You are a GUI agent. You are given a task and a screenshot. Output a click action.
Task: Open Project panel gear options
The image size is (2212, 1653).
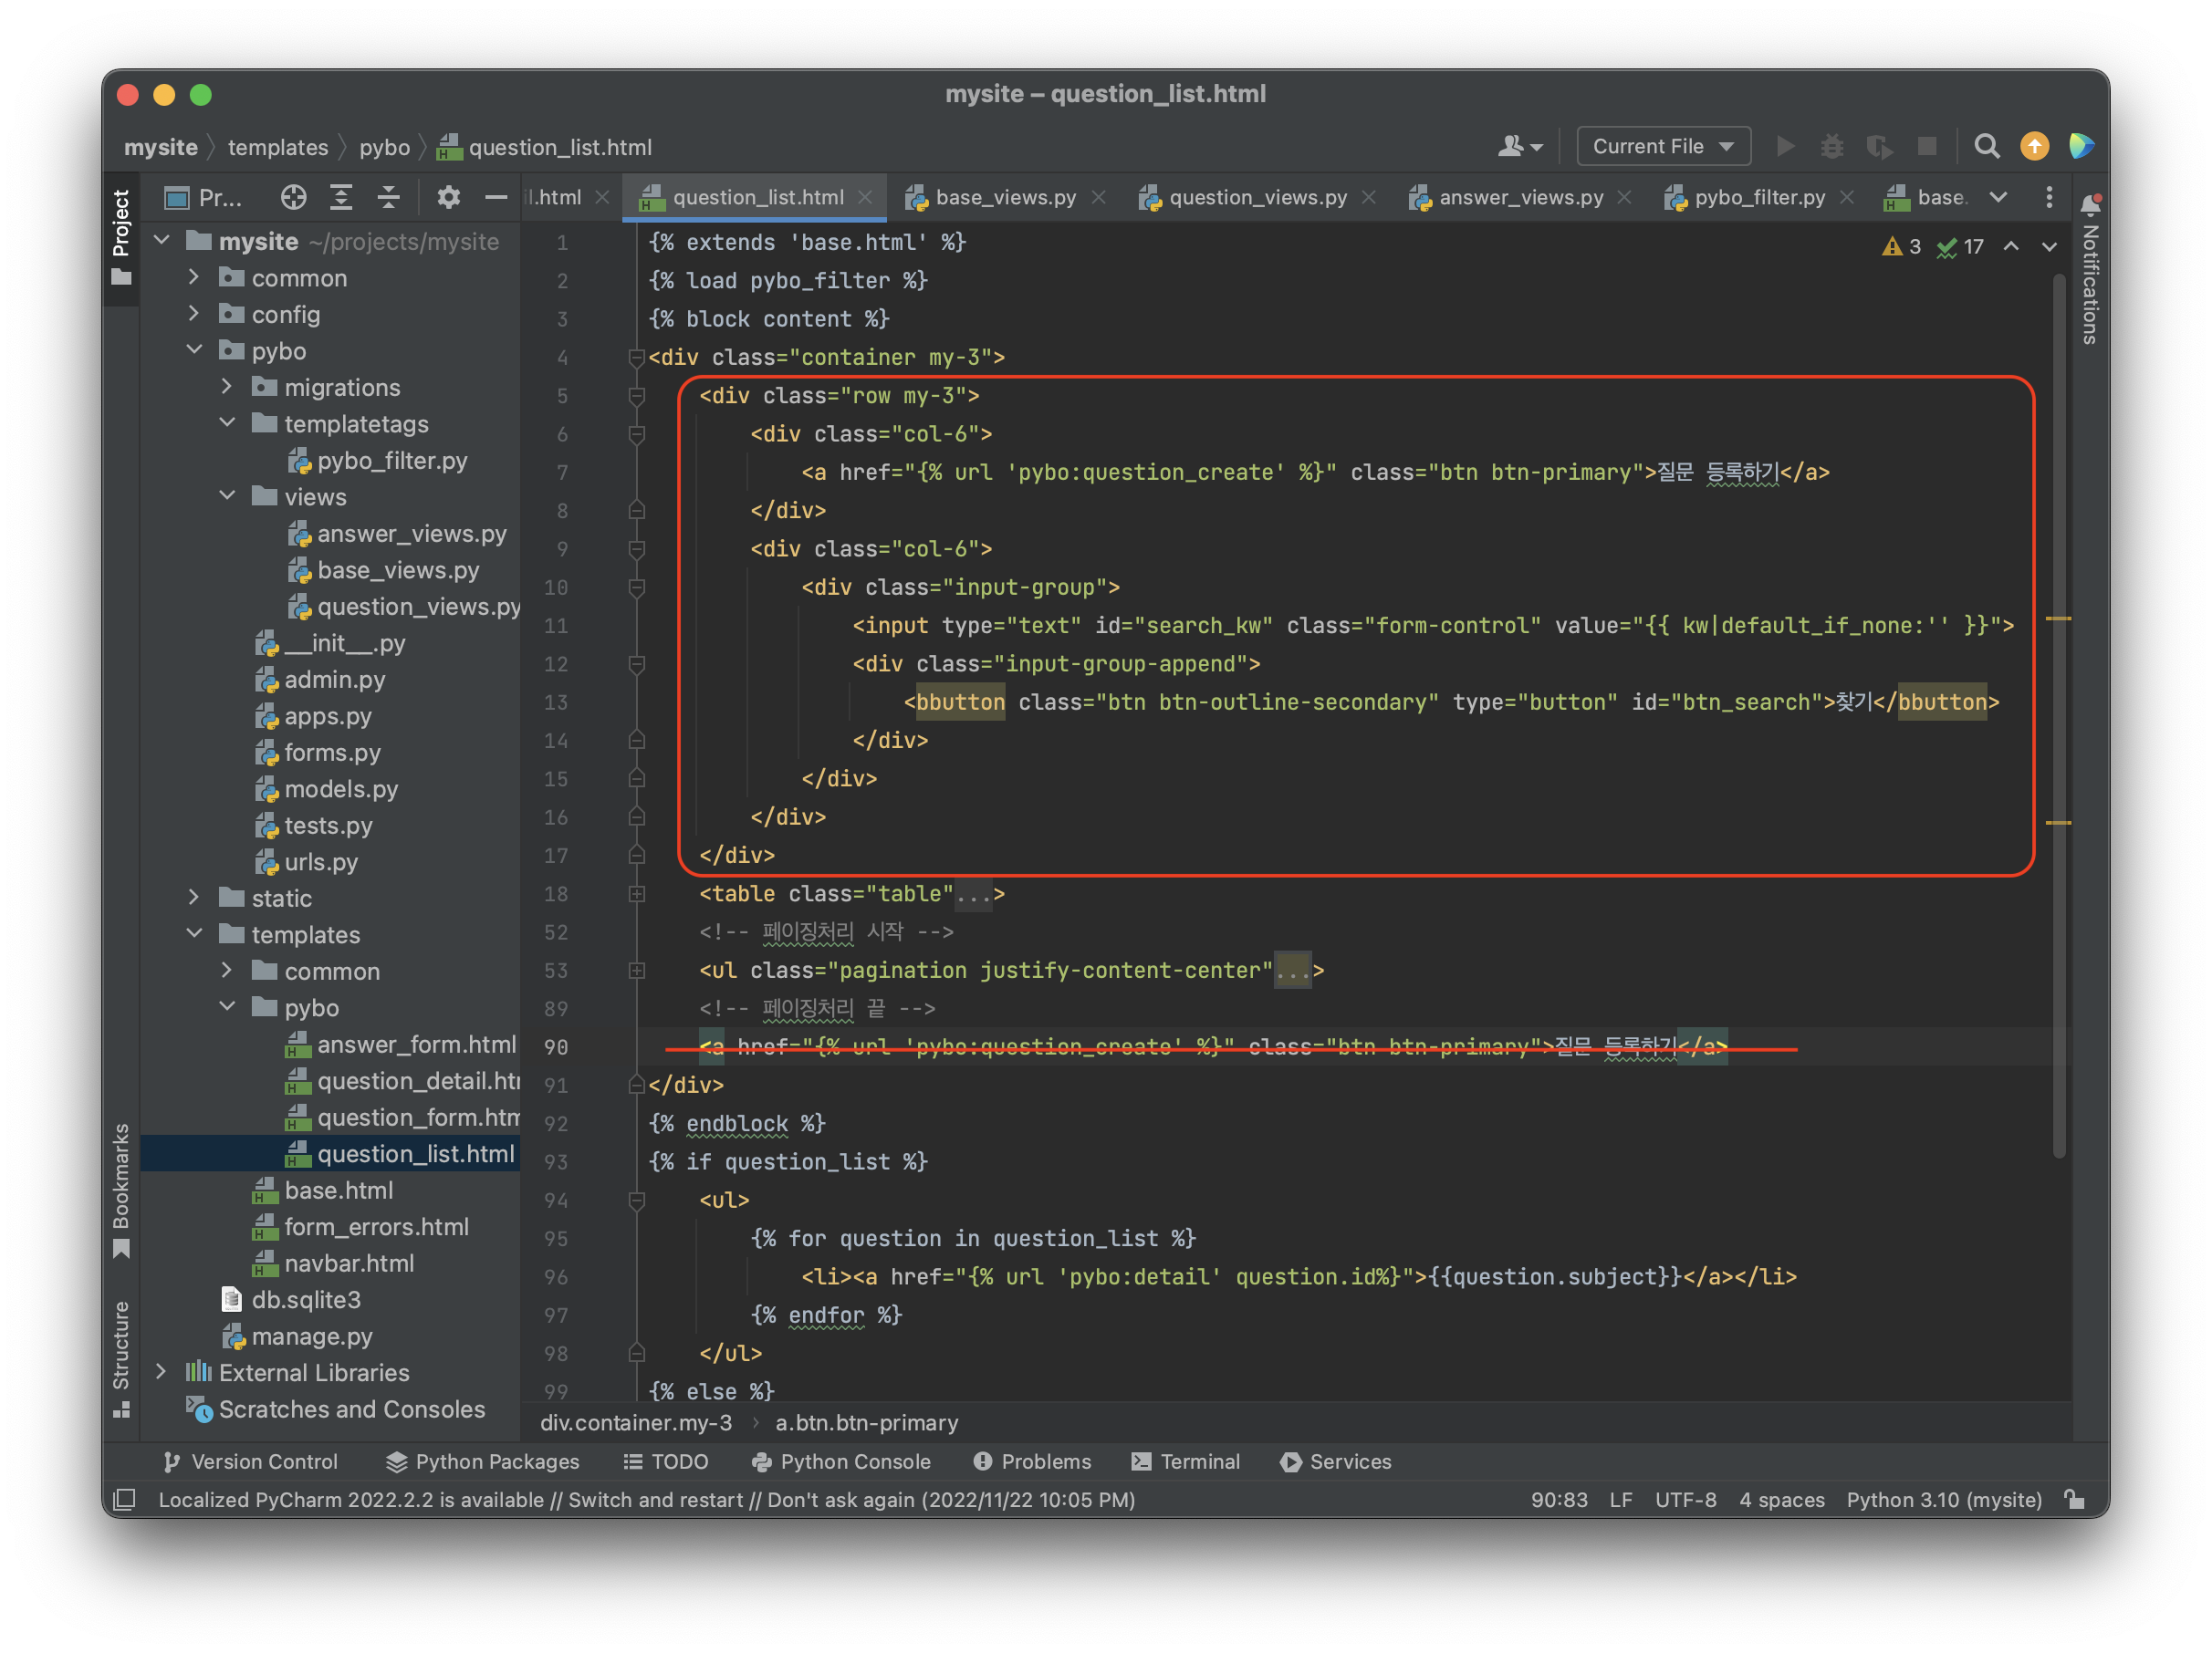448,197
